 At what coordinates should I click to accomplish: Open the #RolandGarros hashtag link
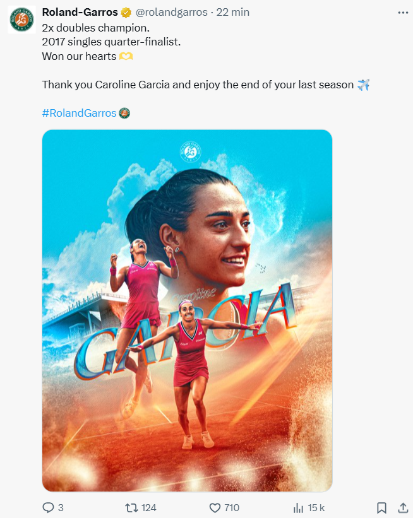[79, 113]
